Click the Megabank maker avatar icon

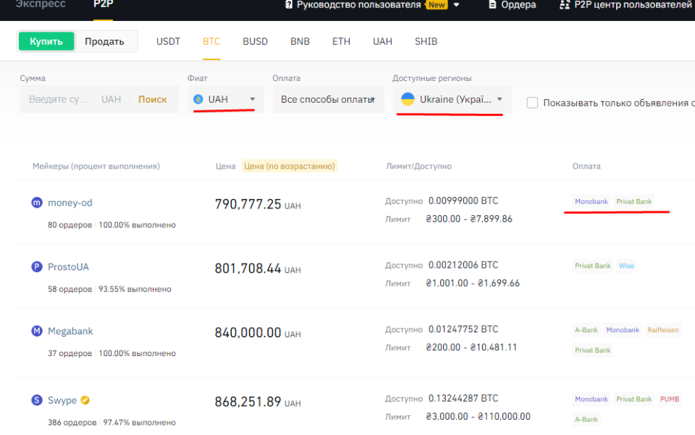tap(37, 331)
